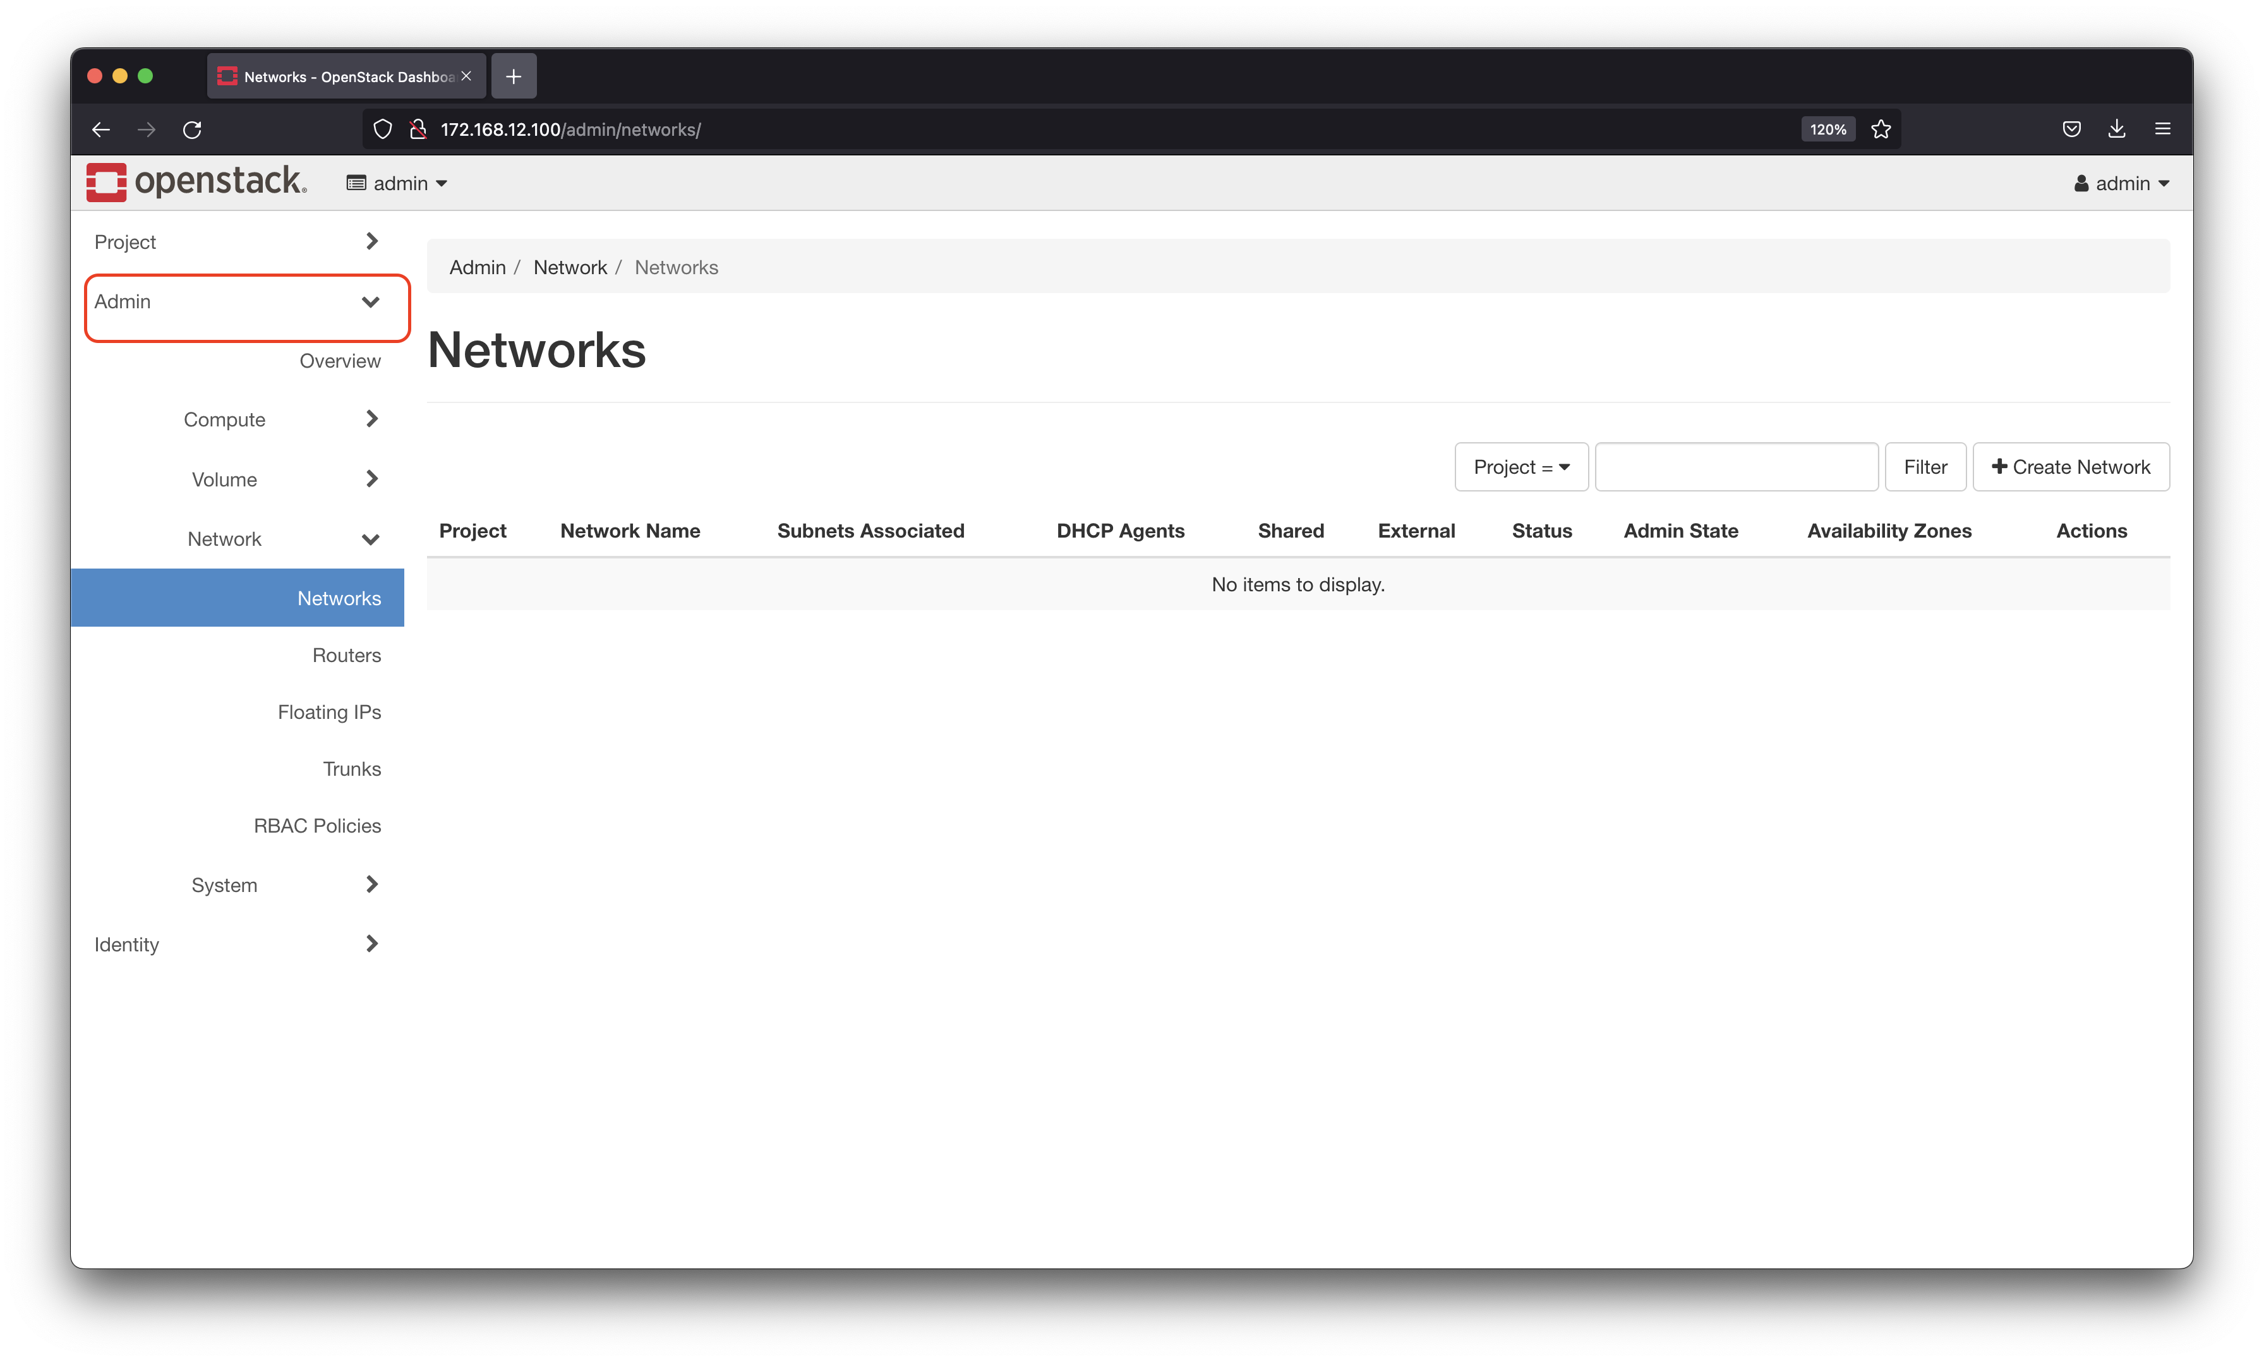
Task: Reload the page with the refresh icon
Action: pyautogui.click(x=192, y=130)
